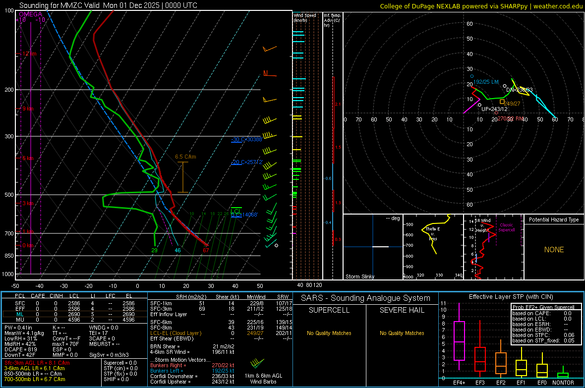Click the Effective Layer STP (with CIN) title
This screenshot has height=388, width=585.
pyautogui.click(x=511, y=297)
